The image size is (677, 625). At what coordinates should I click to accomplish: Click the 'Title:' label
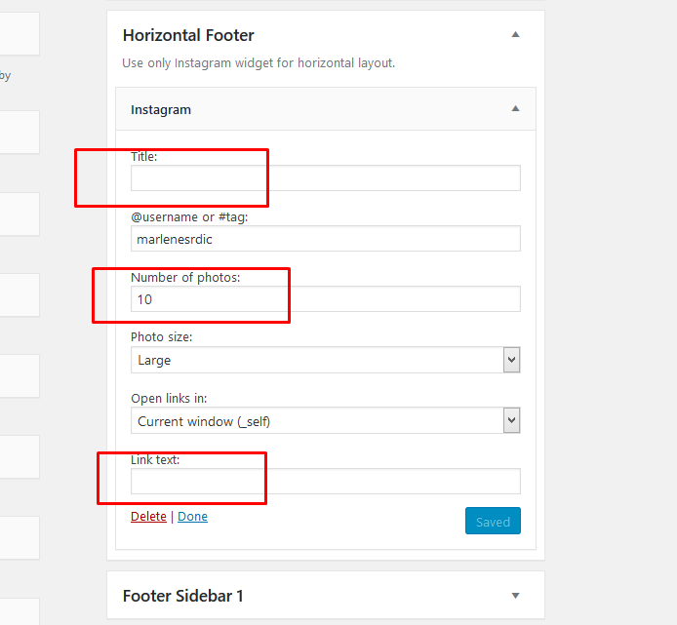click(x=143, y=156)
